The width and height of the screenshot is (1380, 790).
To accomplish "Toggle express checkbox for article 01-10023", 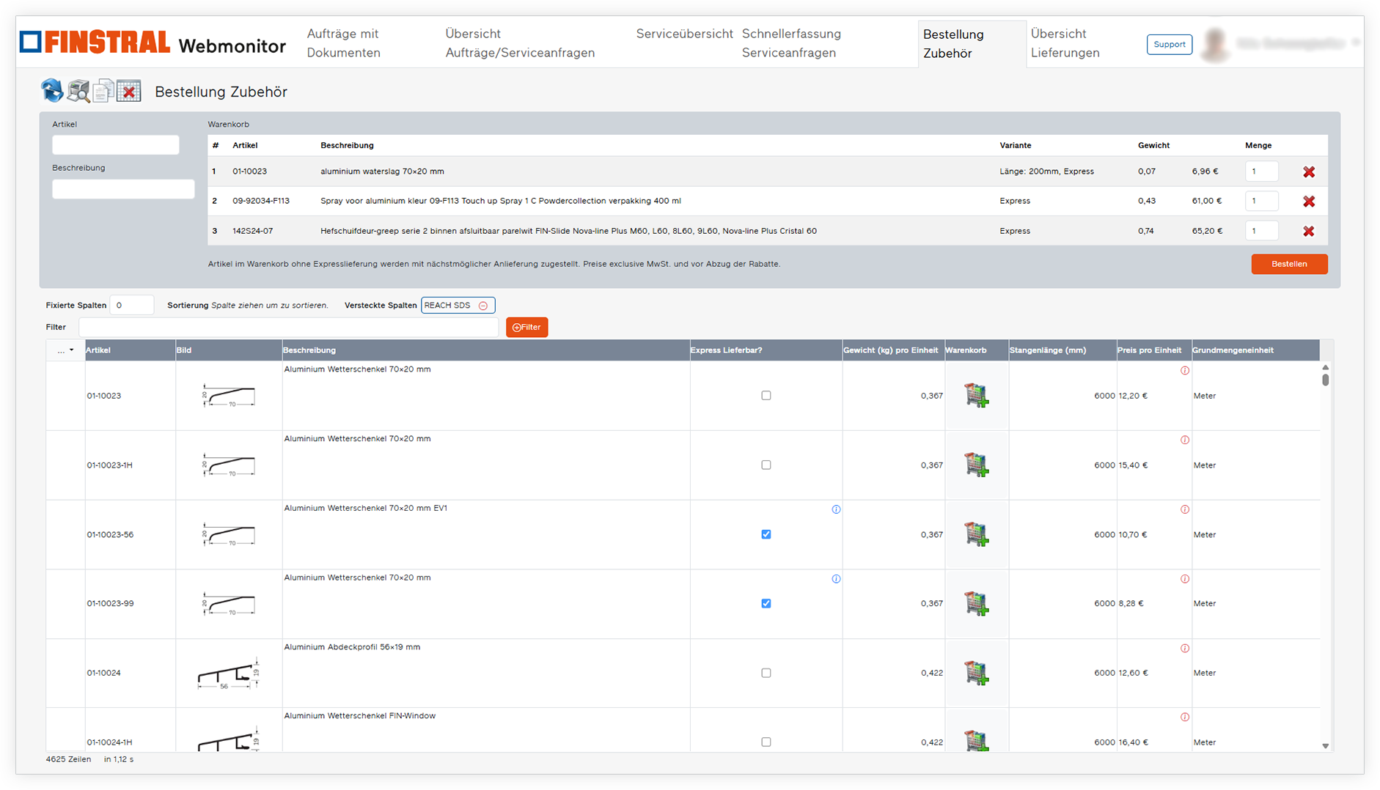I will [x=766, y=396].
